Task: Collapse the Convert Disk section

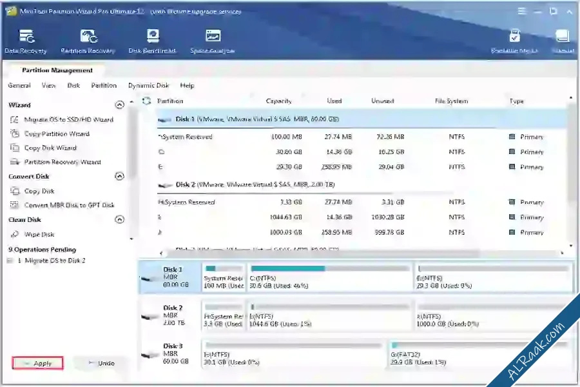Action: pyautogui.click(x=119, y=176)
